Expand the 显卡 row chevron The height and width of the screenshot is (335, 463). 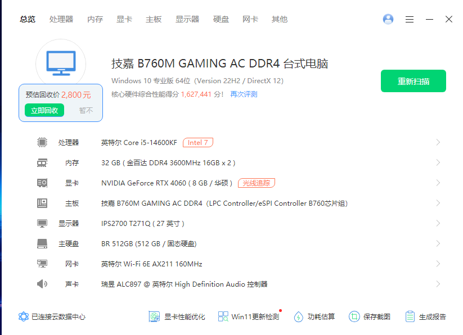pyautogui.click(x=438, y=183)
